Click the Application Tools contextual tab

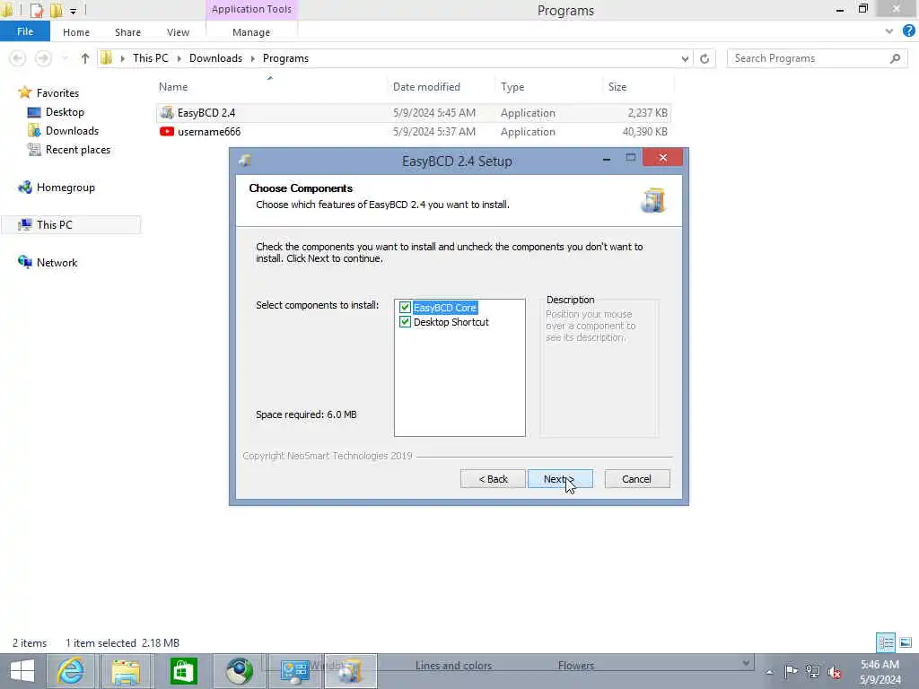pyautogui.click(x=251, y=9)
